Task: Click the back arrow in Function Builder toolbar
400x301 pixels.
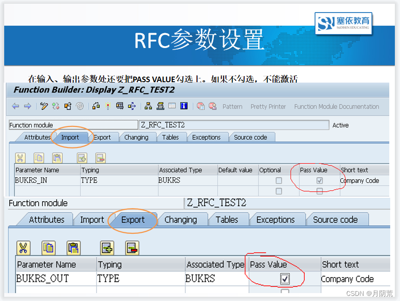Action: coord(15,106)
